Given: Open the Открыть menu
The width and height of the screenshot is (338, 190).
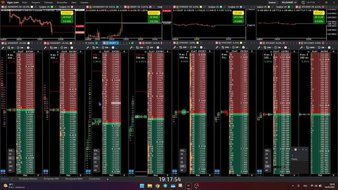Looking at the screenshot, I should click(x=35, y=2).
